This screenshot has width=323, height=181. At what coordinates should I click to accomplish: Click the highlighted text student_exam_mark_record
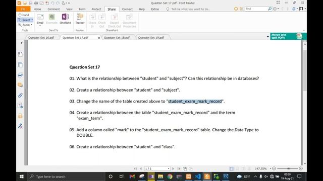pyautogui.click(x=195, y=102)
